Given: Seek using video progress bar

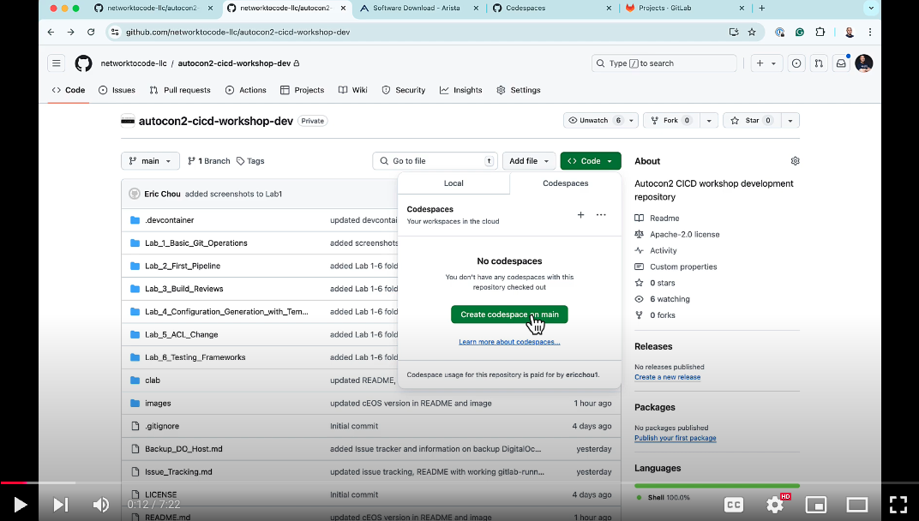Looking at the screenshot, I should click(x=459, y=483).
